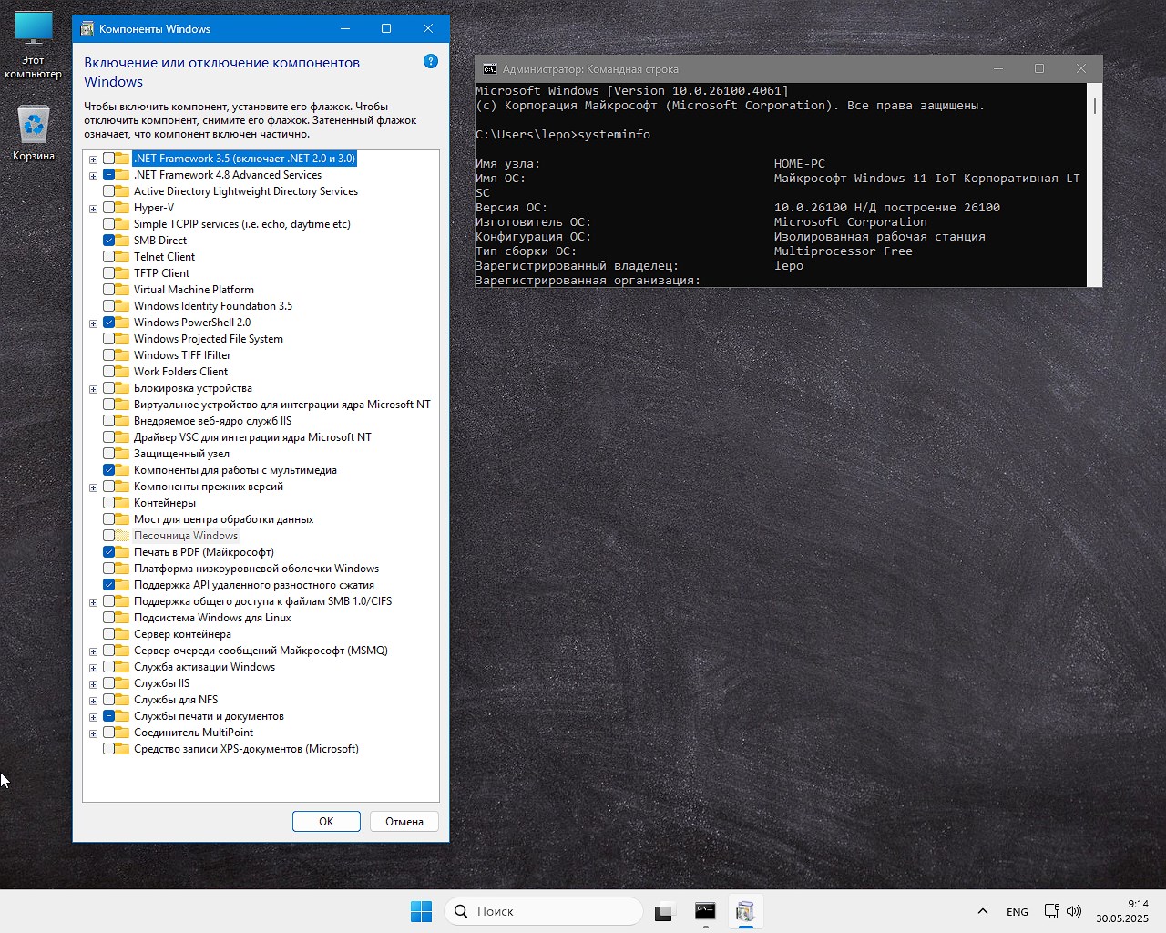Click the help question mark icon
The image size is (1166, 933).
pos(431,61)
